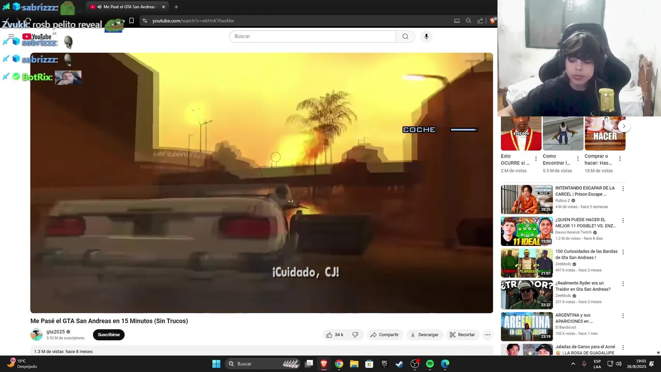Bookmark this page in address bar
661x372 pixels.
[131, 21]
